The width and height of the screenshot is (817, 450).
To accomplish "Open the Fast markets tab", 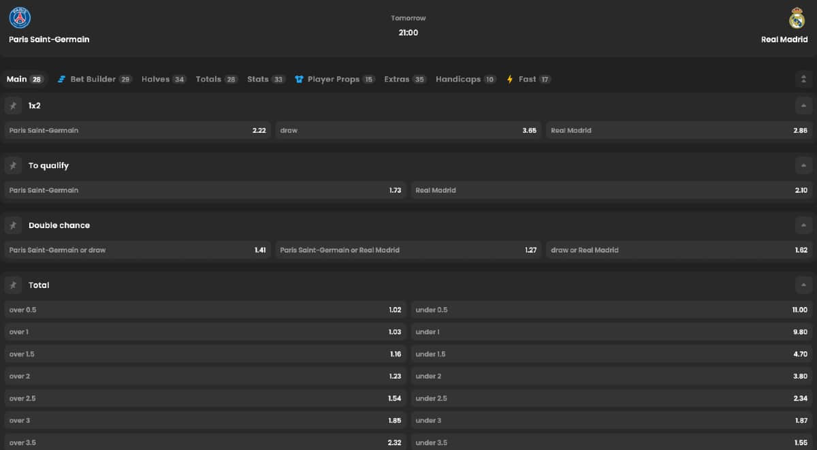I will pyautogui.click(x=528, y=79).
